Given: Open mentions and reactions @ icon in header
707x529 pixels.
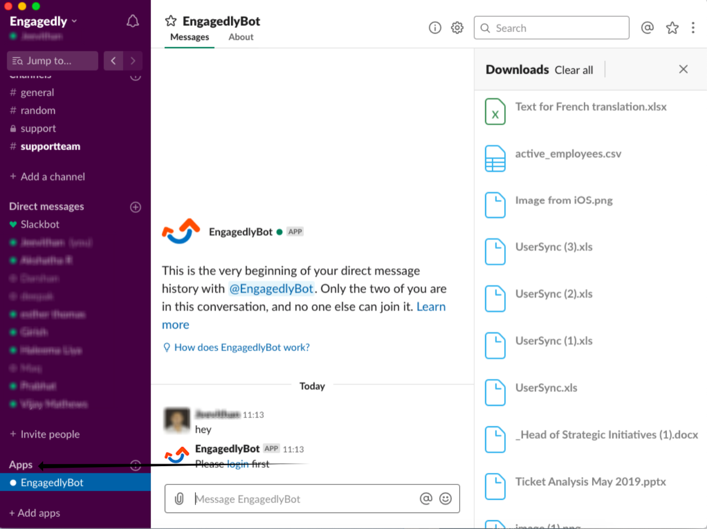Looking at the screenshot, I should click(647, 28).
